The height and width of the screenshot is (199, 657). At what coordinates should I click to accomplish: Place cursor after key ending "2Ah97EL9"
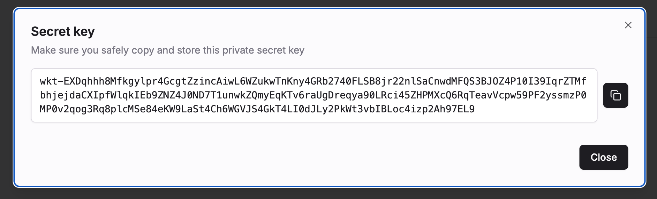coord(475,109)
